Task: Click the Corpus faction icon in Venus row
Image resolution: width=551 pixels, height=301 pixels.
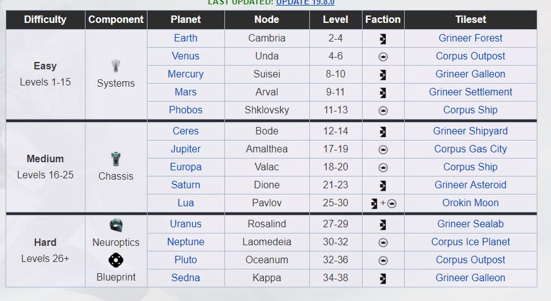Action: pyautogui.click(x=383, y=56)
